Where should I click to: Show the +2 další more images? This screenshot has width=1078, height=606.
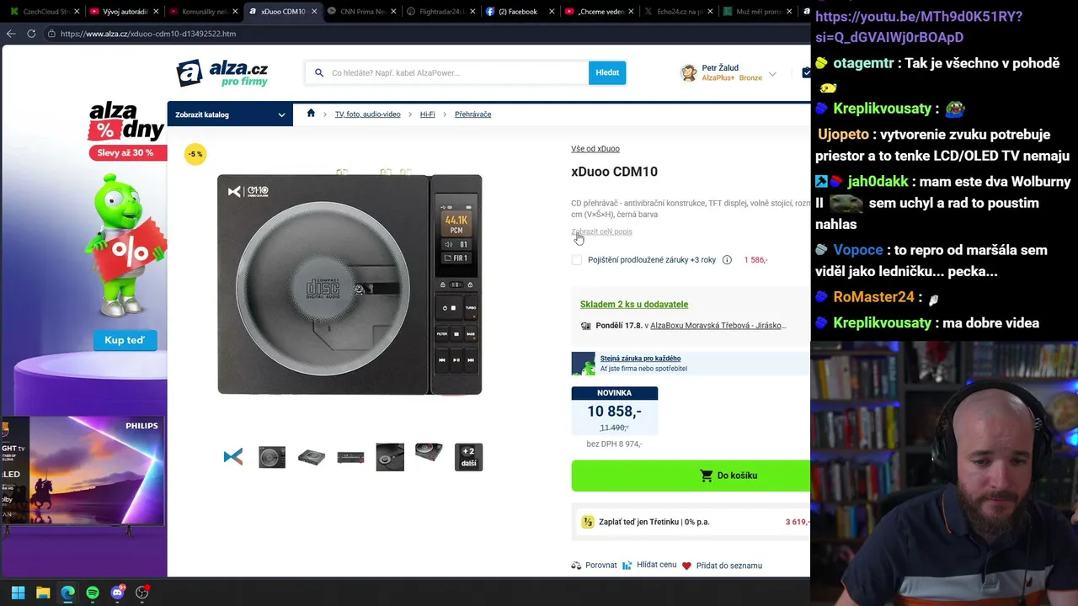468,457
